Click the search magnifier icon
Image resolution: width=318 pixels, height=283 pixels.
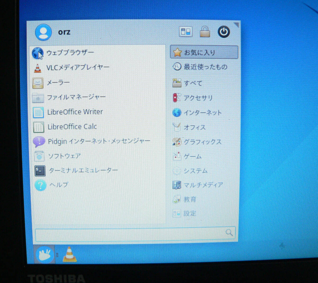point(229,233)
